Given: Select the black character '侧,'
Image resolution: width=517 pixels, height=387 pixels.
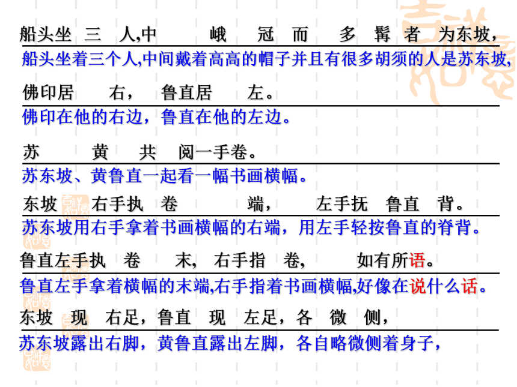Looking at the screenshot, I should (x=376, y=317).
